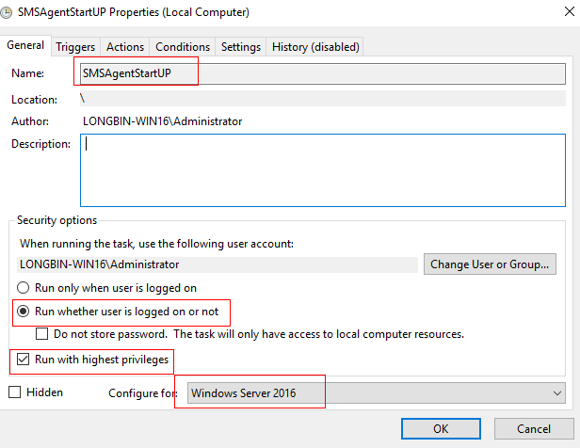580x448 pixels.
Task: Open the Triggers tab
Action: (75, 47)
